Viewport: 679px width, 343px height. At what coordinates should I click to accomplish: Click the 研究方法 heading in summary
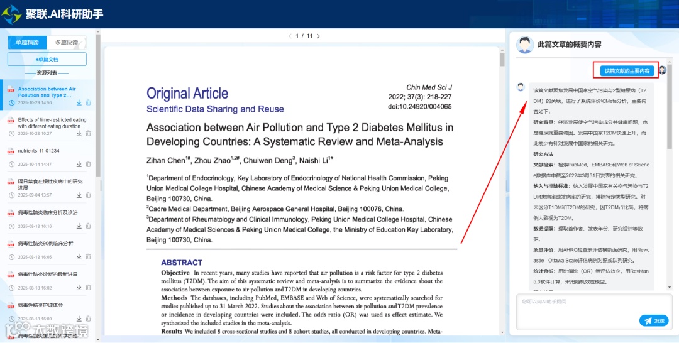pos(543,155)
